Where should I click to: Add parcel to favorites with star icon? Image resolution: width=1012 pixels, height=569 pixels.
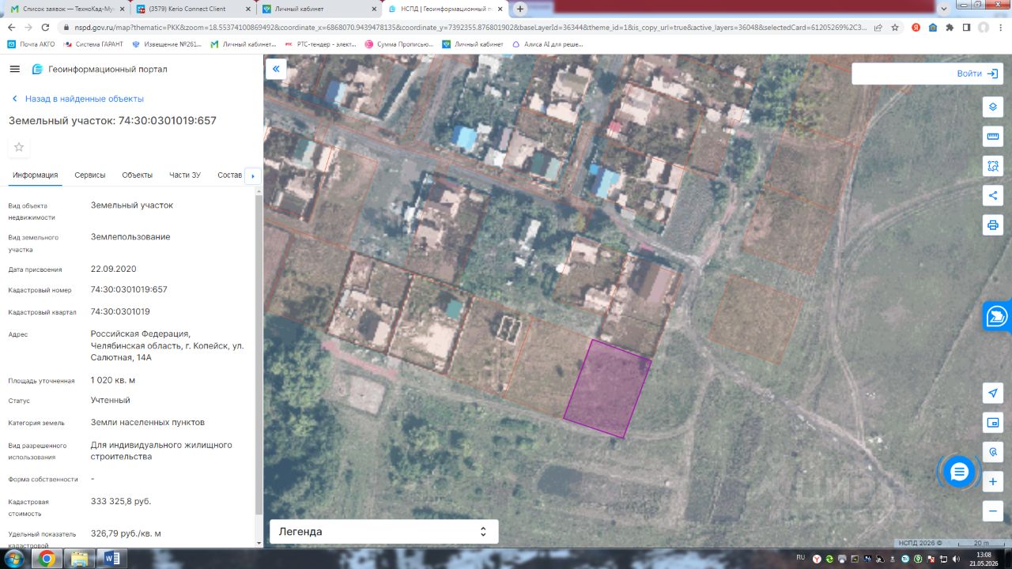[x=19, y=147]
